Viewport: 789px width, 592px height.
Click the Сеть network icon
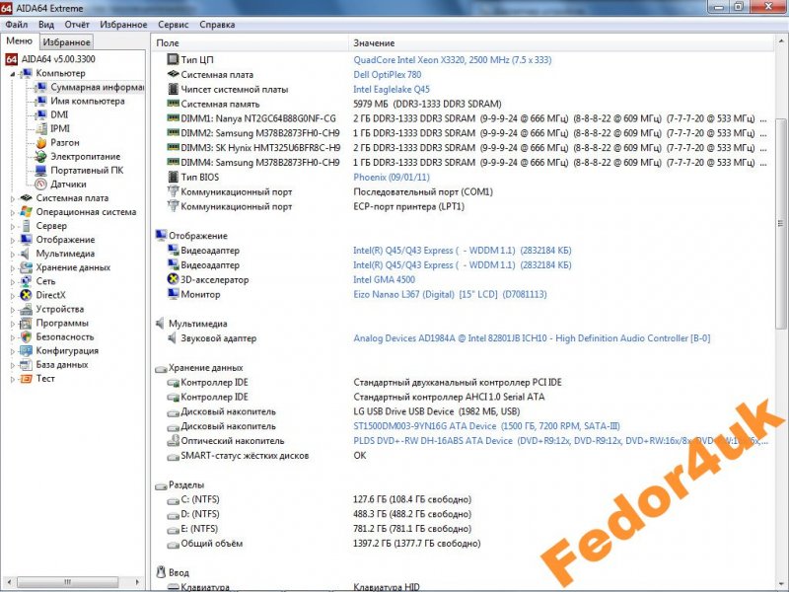tap(26, 281)
